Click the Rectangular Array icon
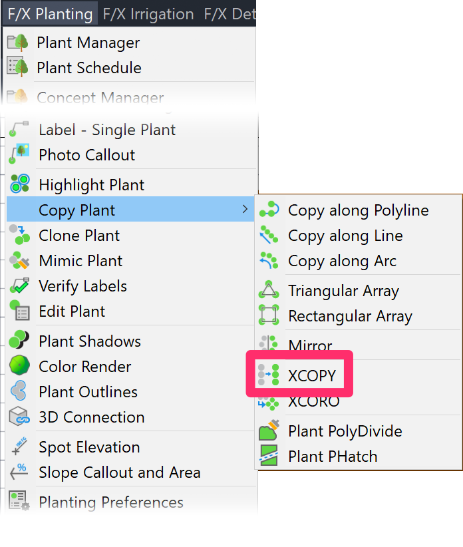 [269, 316]
